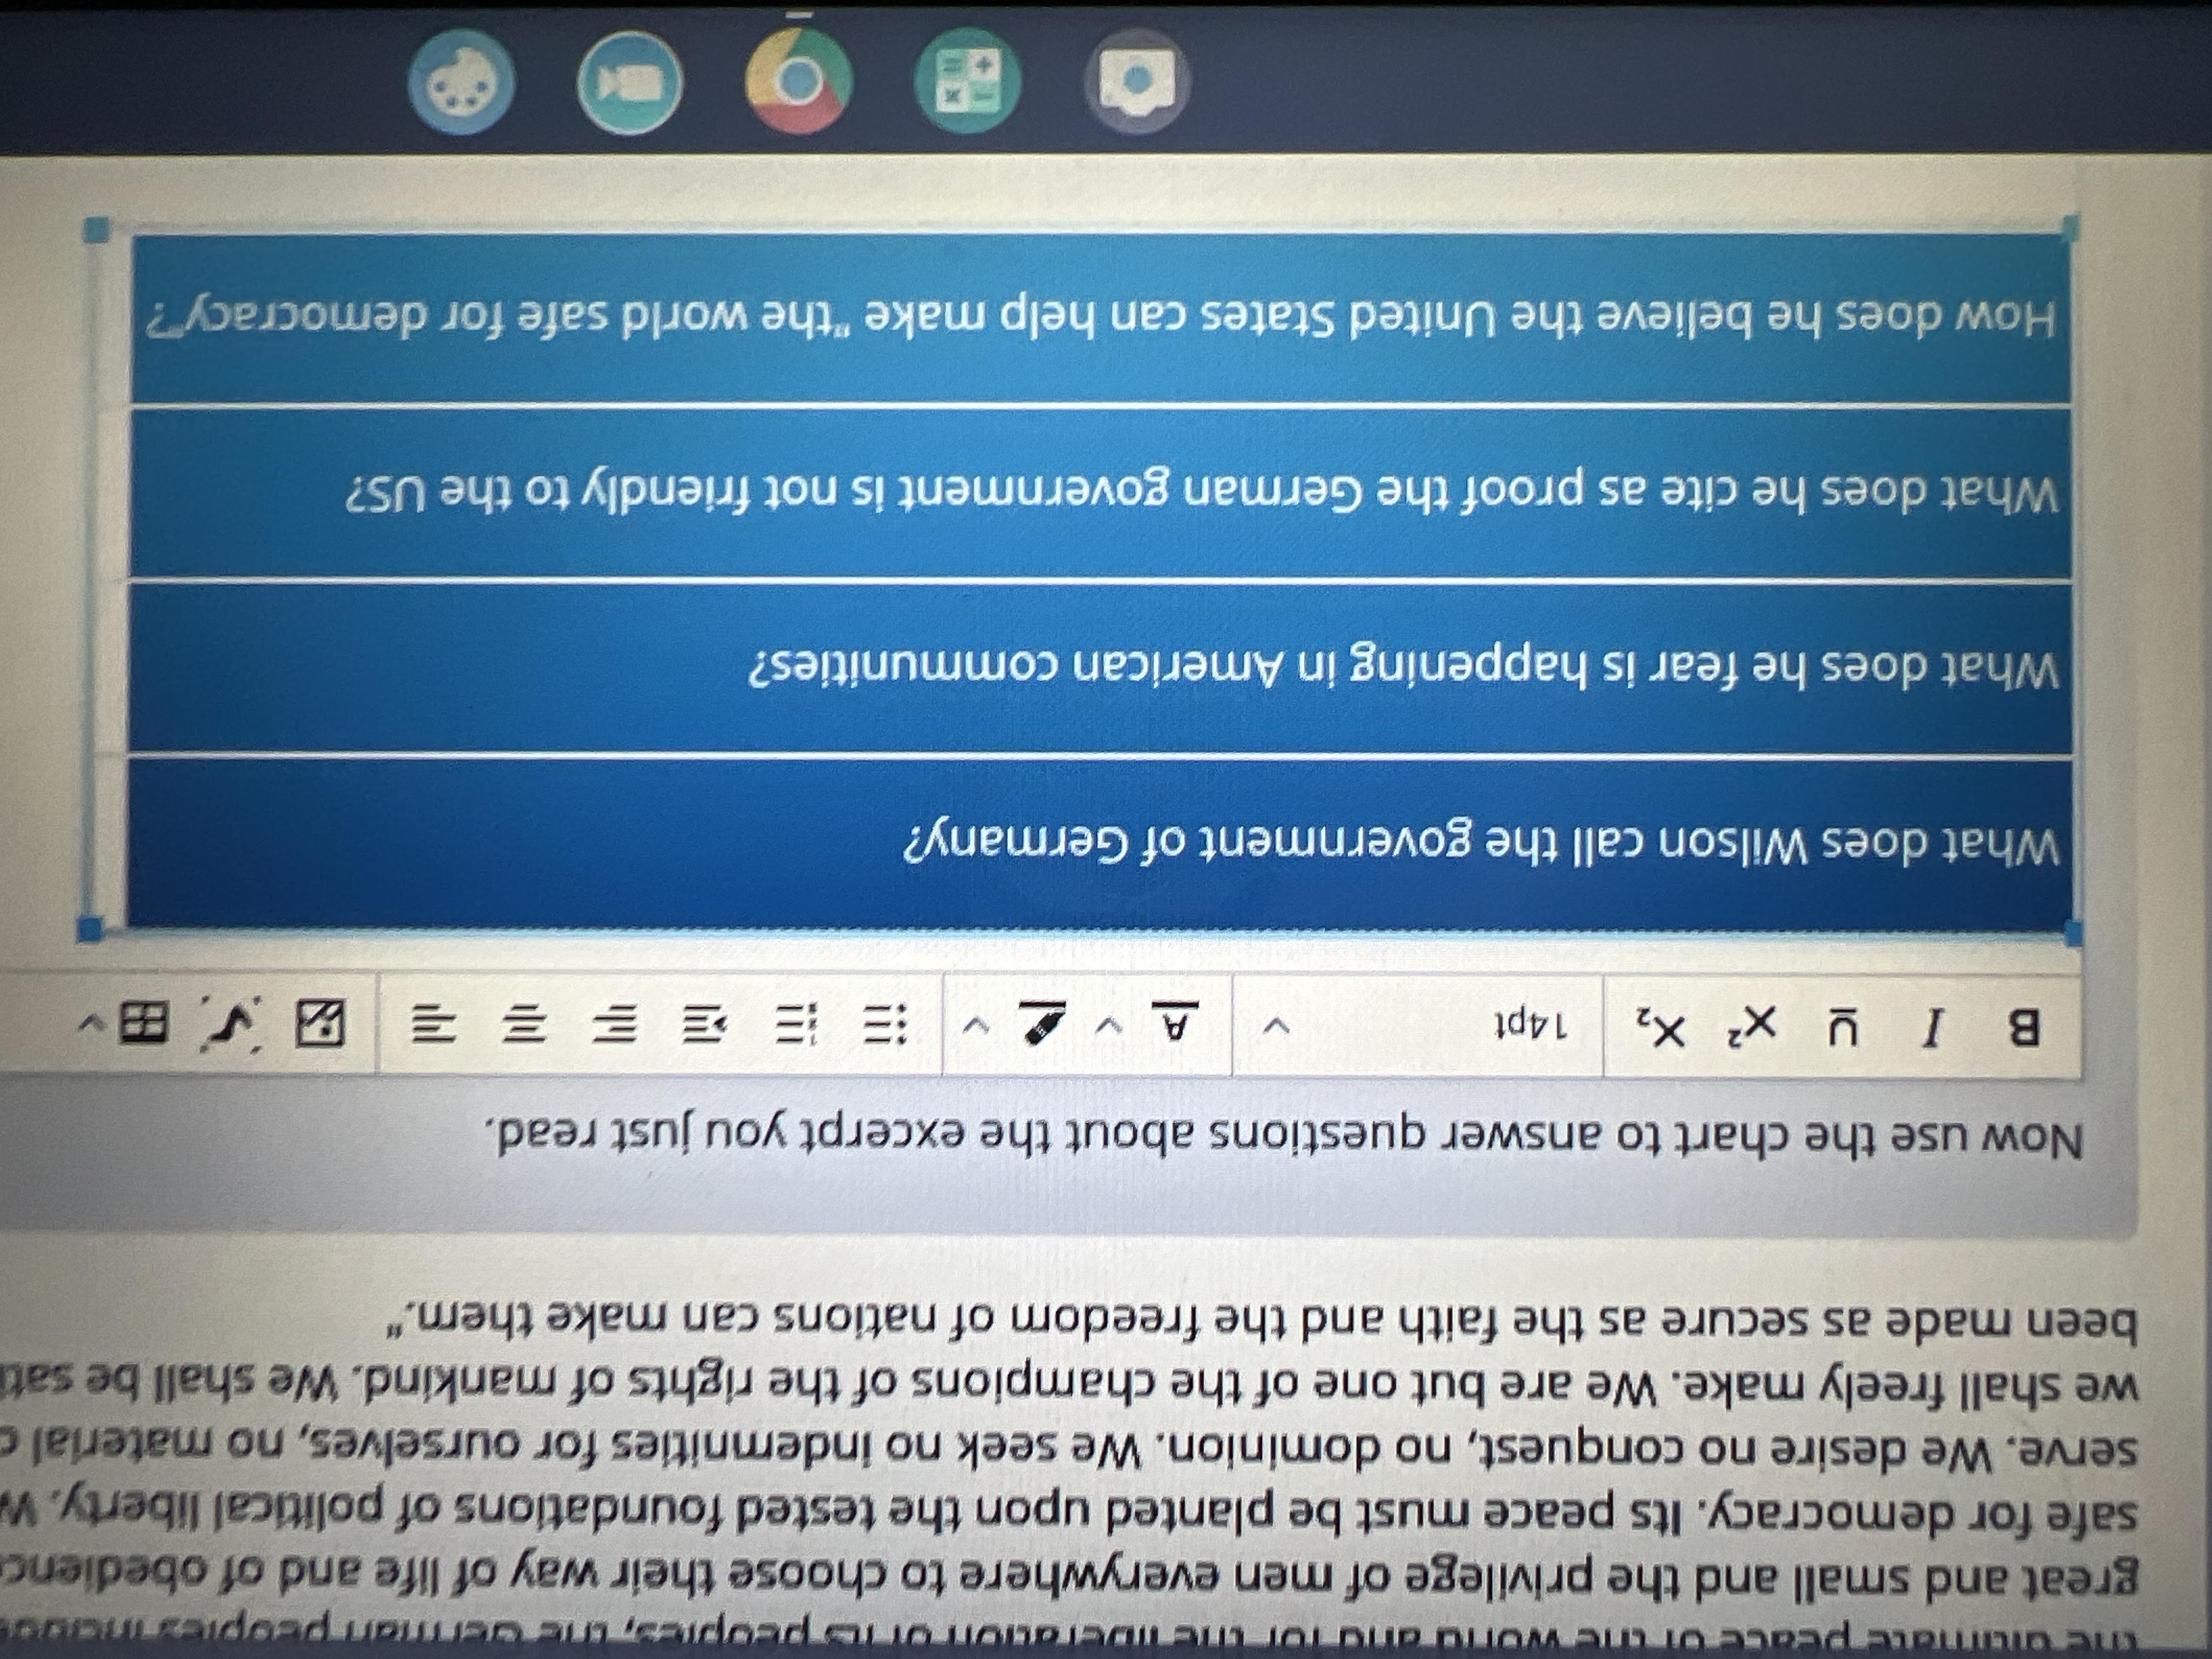Open Google Chrome from the shelf

point(797,81)
